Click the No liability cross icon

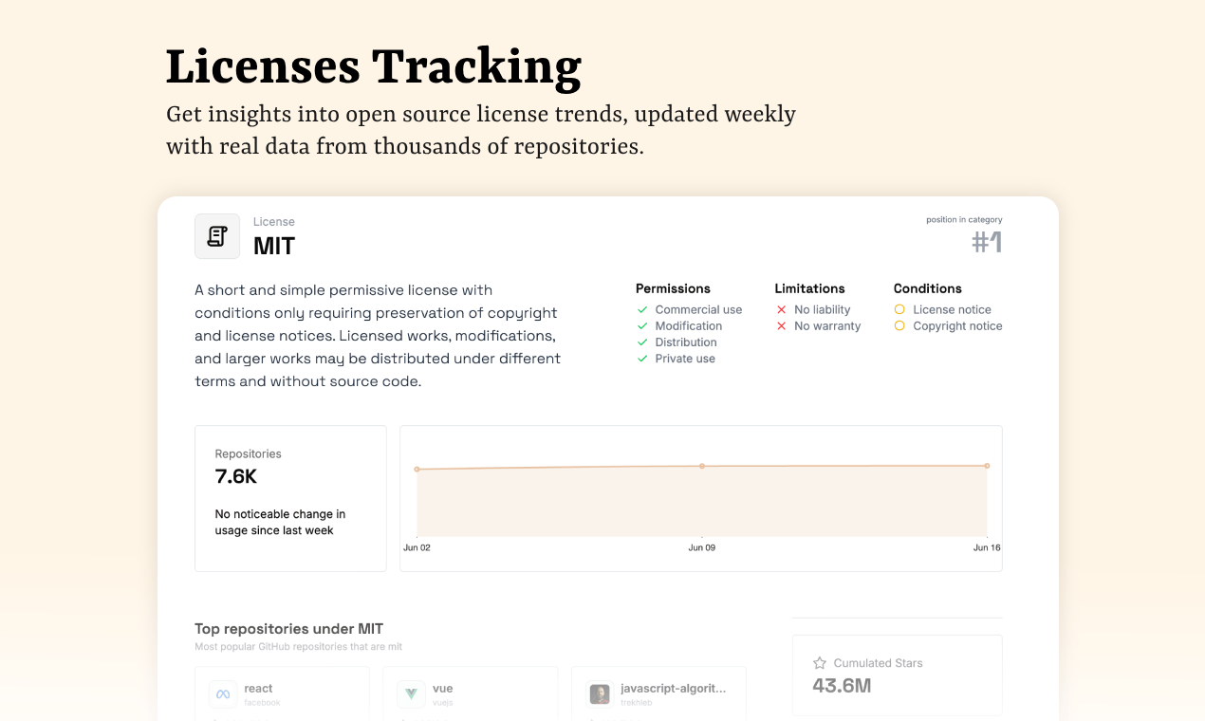coord(782,309)
